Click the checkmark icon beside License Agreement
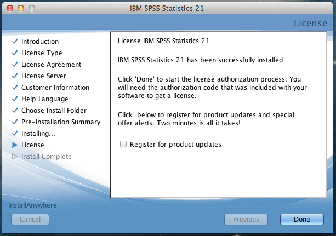 click(x=15, y=65)
